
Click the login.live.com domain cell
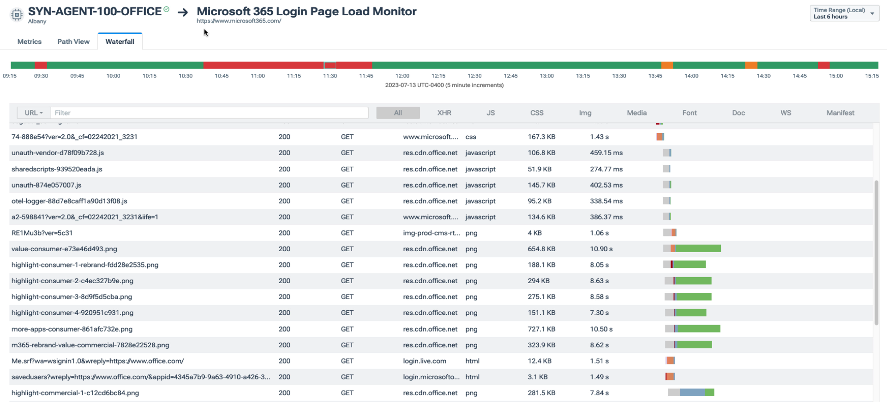[425, 361]
